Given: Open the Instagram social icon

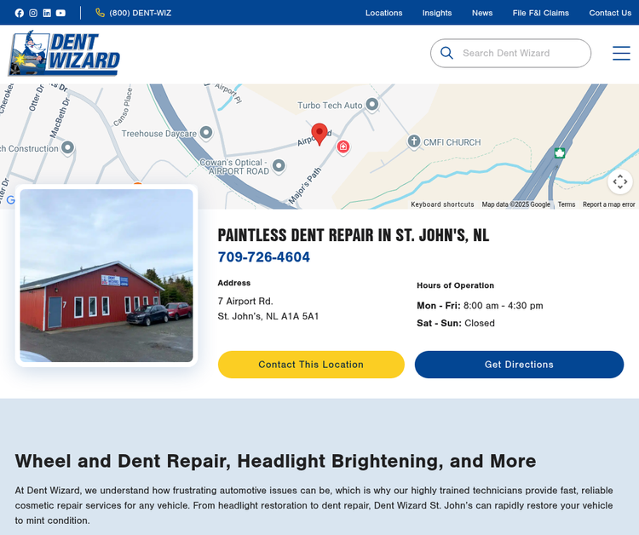Looking at the screenshot, I should click(33, 13).
